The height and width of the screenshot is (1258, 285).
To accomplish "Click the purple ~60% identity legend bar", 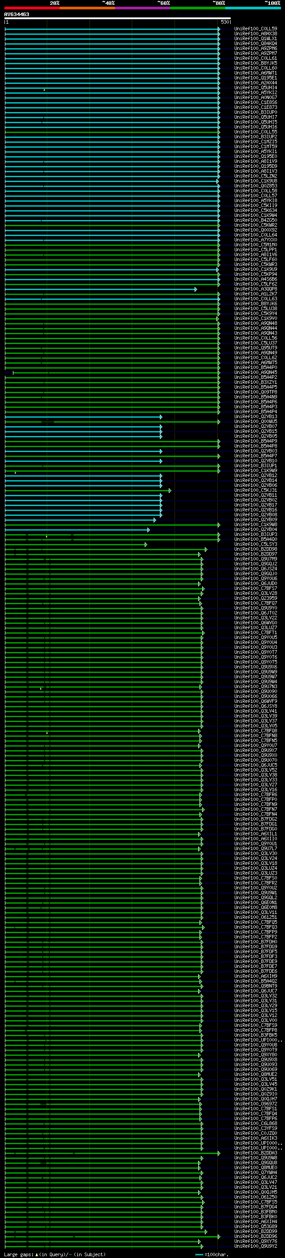I will pos(143,8).
